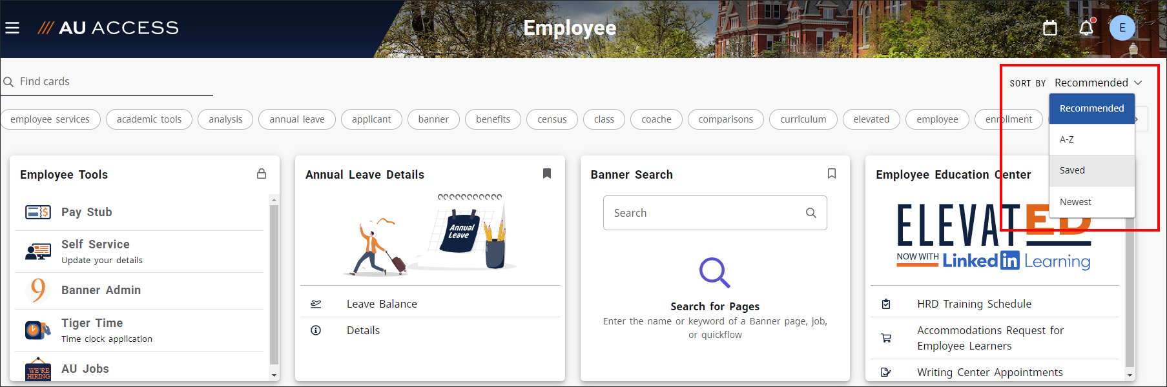1167x387 pixels.
Task: Click the AU Access logo
Action: click(x=108, y=28)
